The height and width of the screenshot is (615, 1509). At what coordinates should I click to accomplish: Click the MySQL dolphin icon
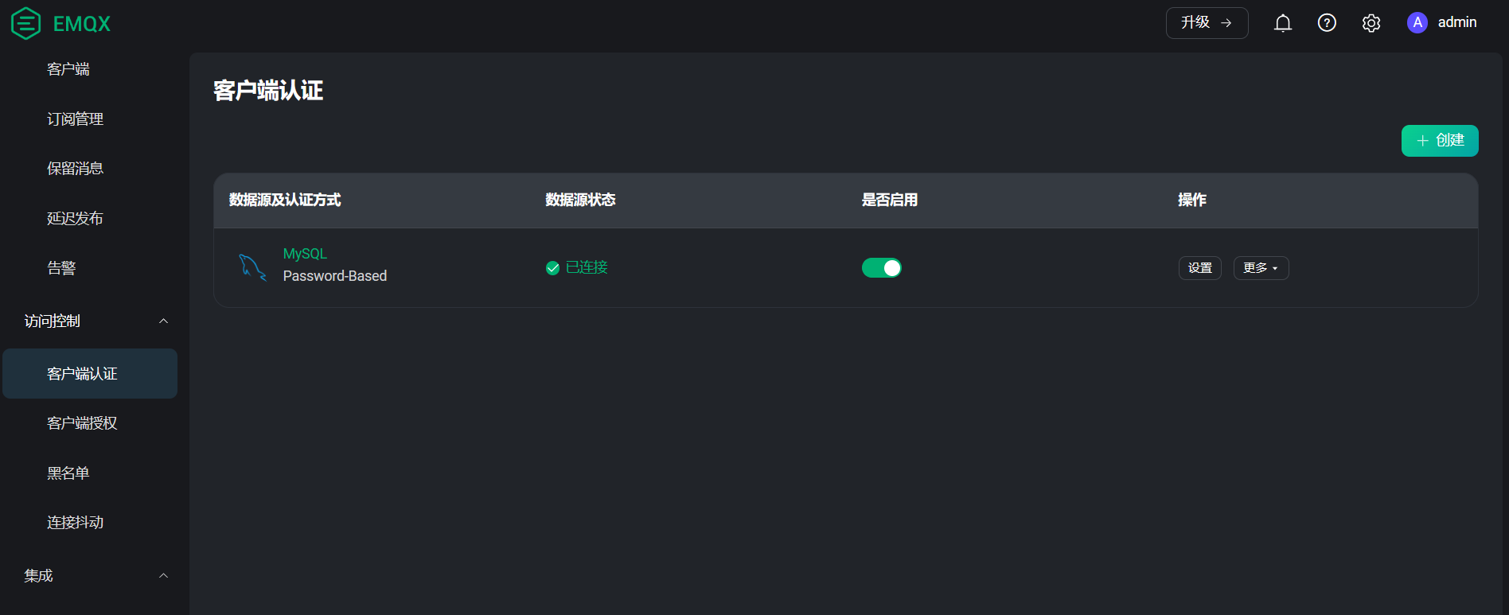point(252,267)
